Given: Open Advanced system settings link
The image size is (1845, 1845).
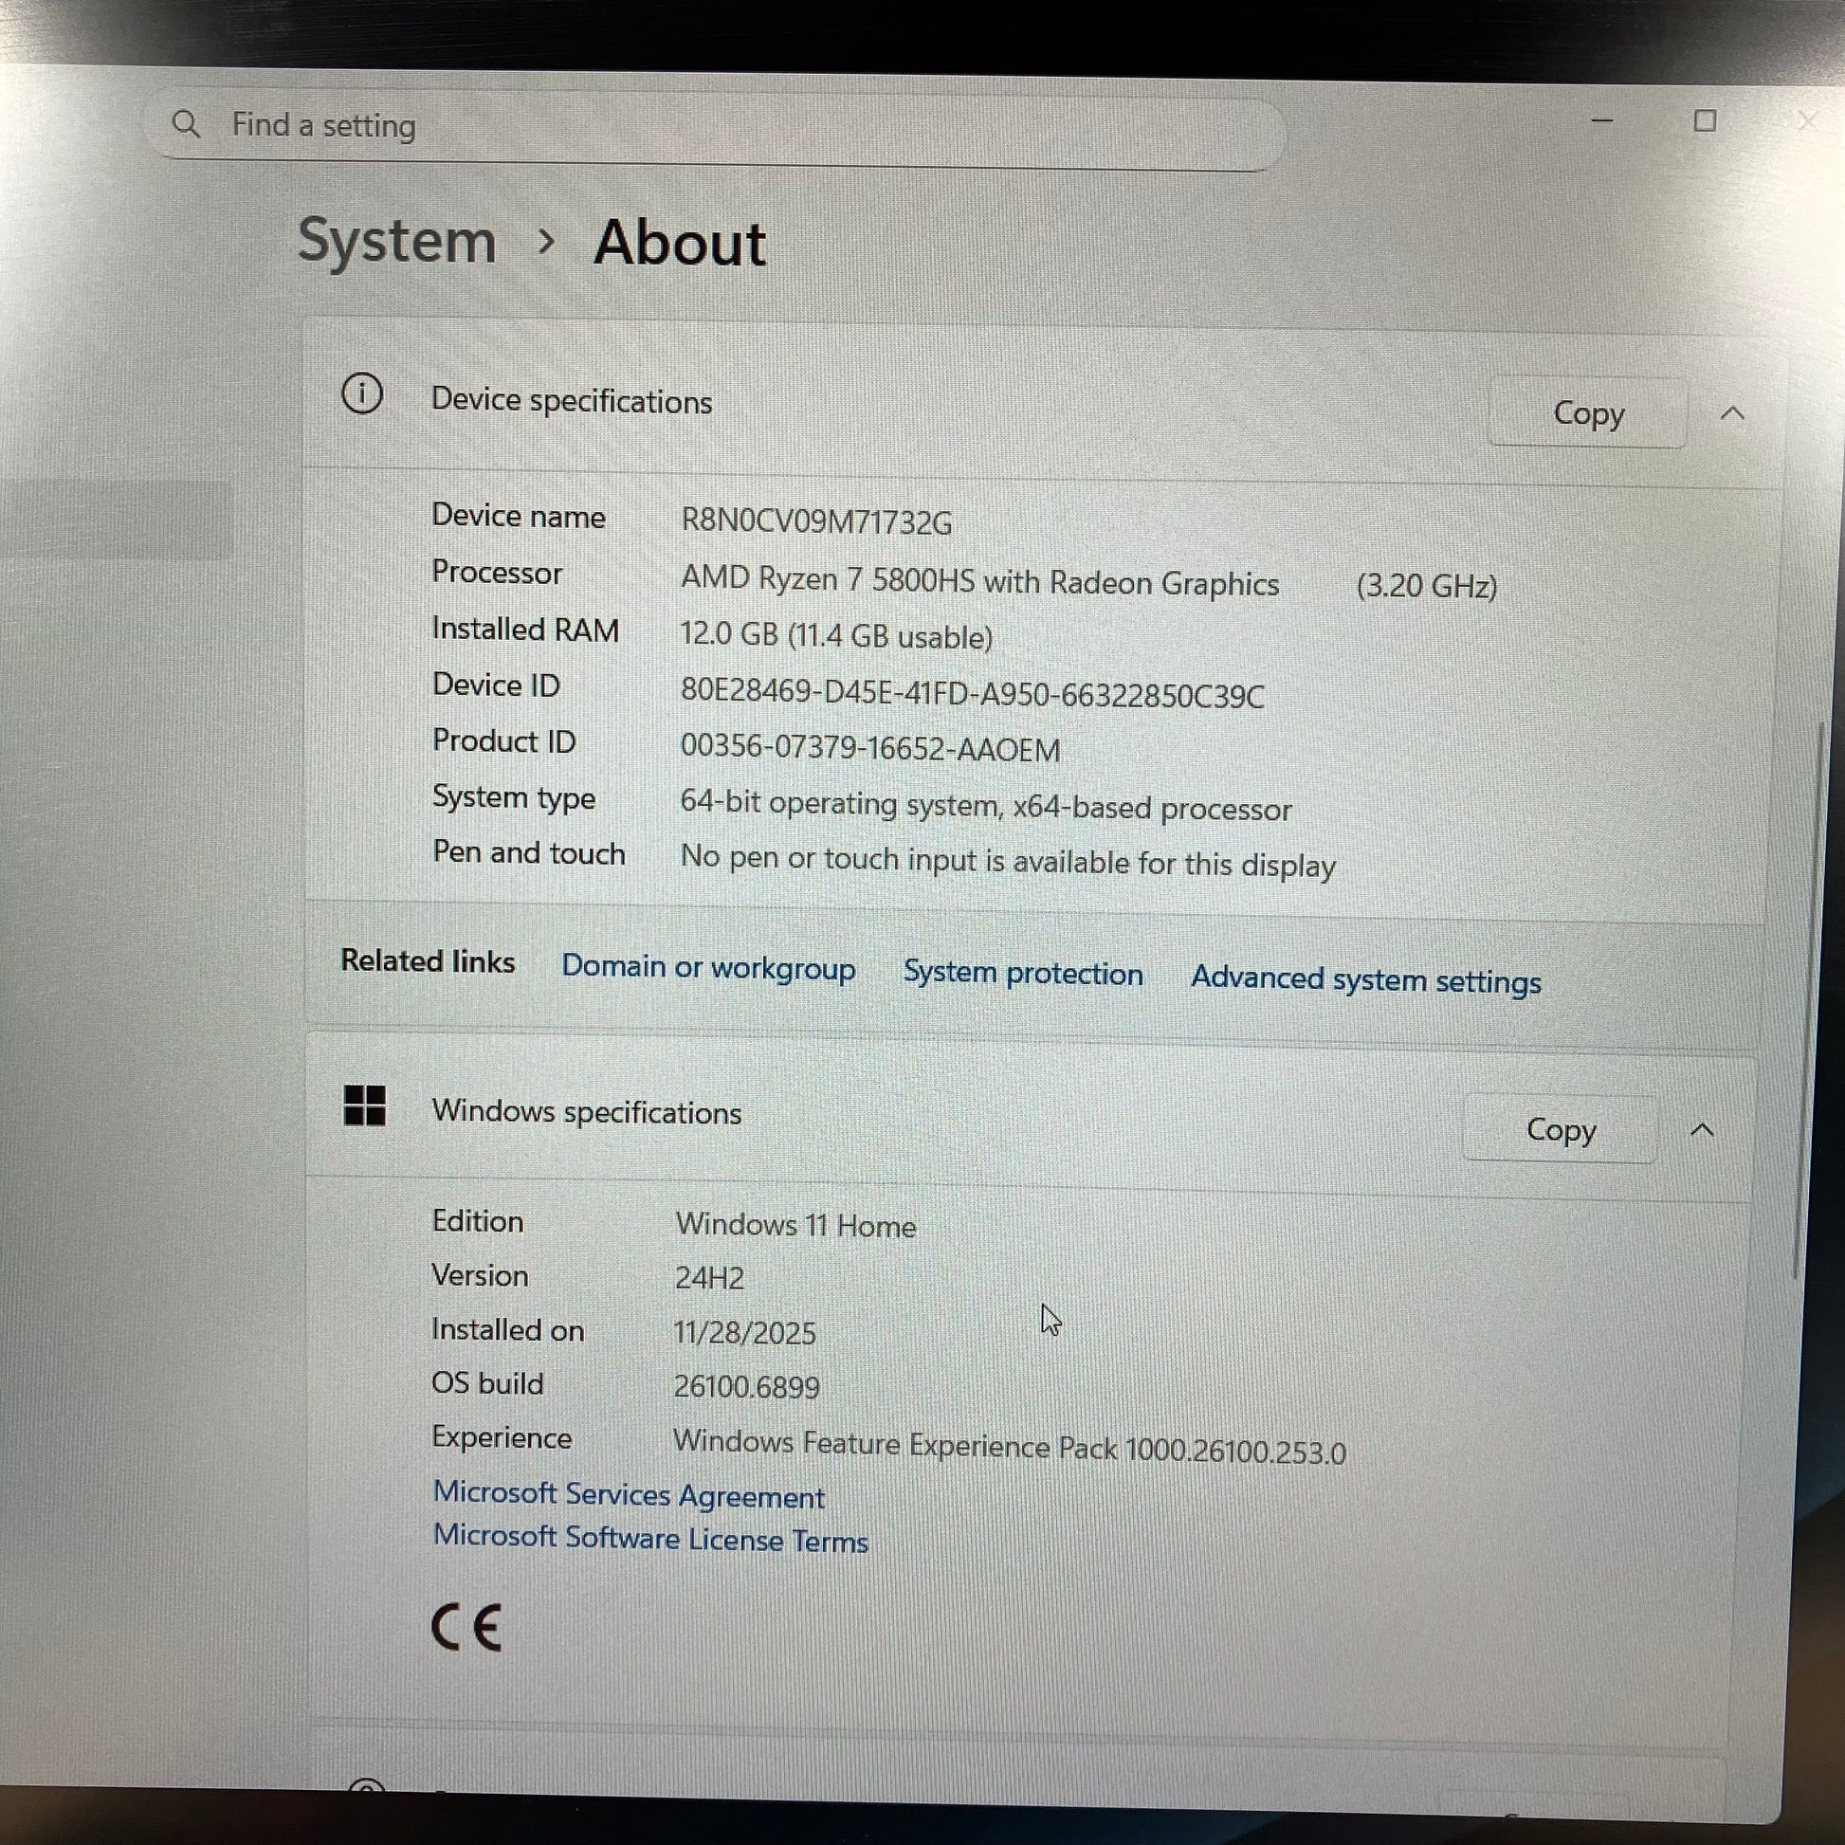Looking at the screenshot, I should tap(1364, 979).
